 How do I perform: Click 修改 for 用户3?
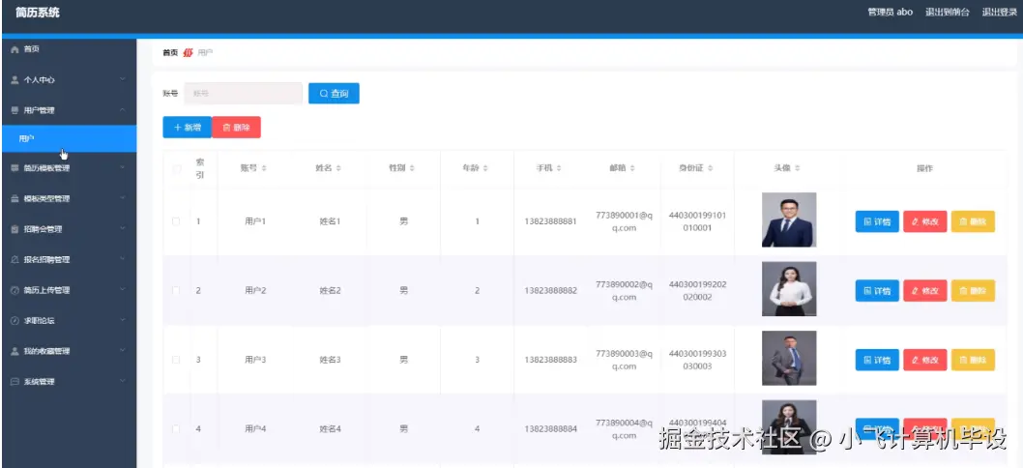[925, 360]
